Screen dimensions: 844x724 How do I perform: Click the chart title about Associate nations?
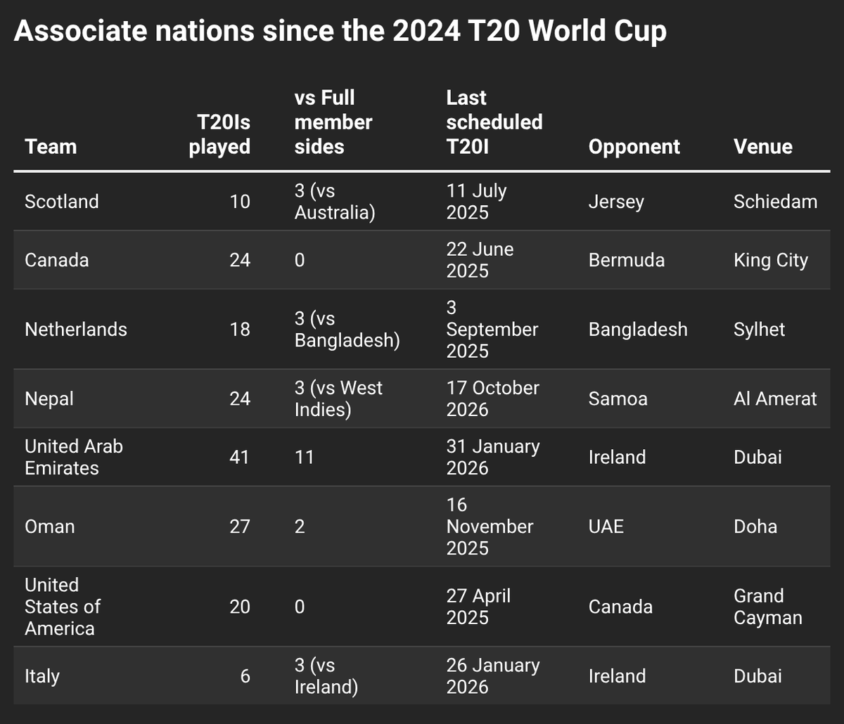(x=340, y=32)
